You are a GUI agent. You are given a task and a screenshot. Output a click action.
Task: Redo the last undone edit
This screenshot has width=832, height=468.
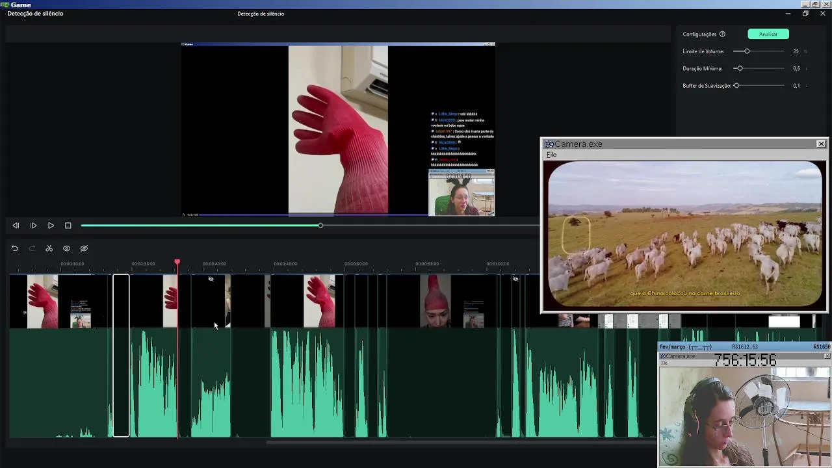tap(32, 248)
